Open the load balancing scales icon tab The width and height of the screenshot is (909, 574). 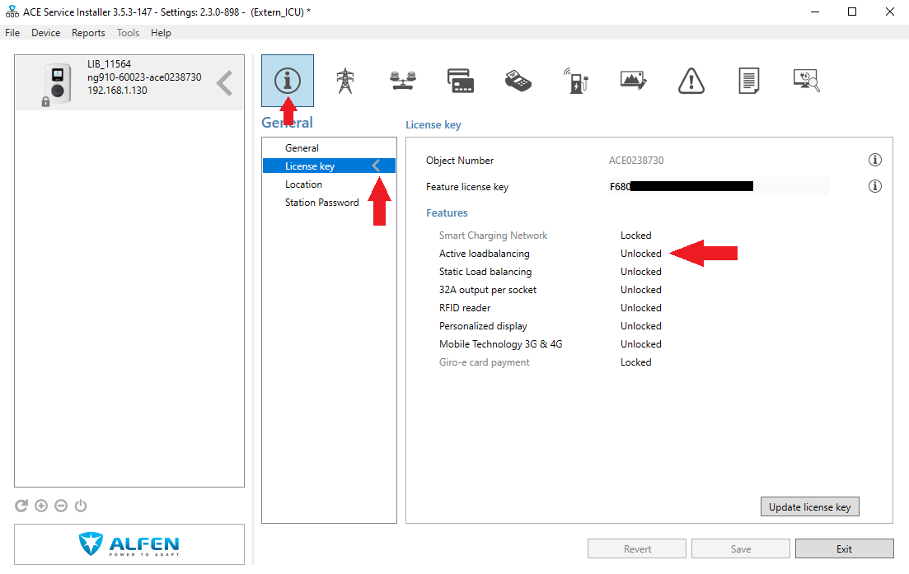[402, 81]
